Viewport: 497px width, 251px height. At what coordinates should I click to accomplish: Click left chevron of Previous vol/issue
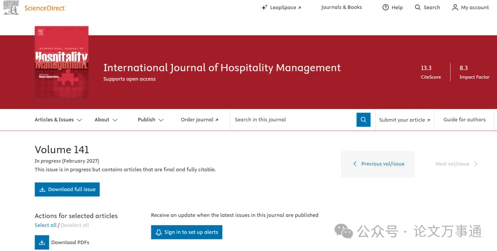click(x=355, y=164)
